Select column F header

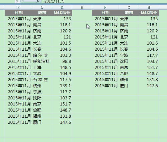[105, 7]
